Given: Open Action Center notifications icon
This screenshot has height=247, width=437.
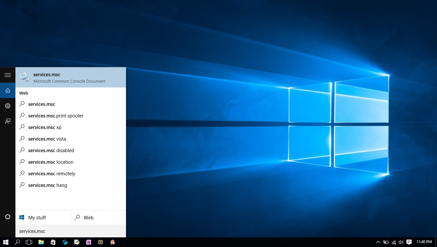Looking at the screenshot, I should click(409, 242).
